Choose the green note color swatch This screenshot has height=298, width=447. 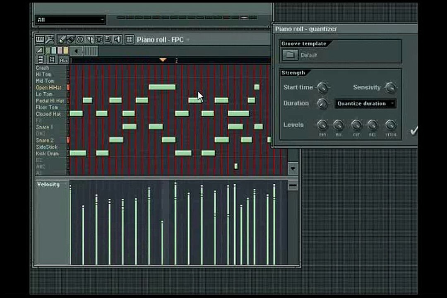(x=48, y=51)
